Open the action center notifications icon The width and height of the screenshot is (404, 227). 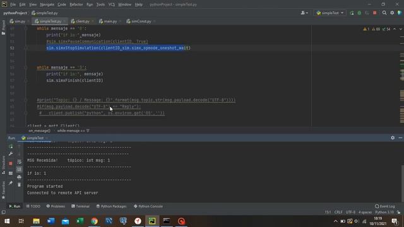(x=395, y=221)
